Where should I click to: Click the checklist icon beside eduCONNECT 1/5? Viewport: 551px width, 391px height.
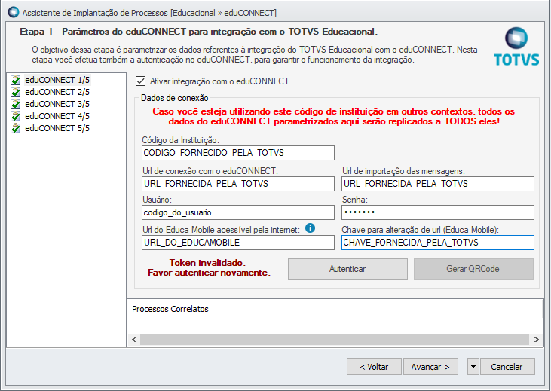tap(16, 80)
